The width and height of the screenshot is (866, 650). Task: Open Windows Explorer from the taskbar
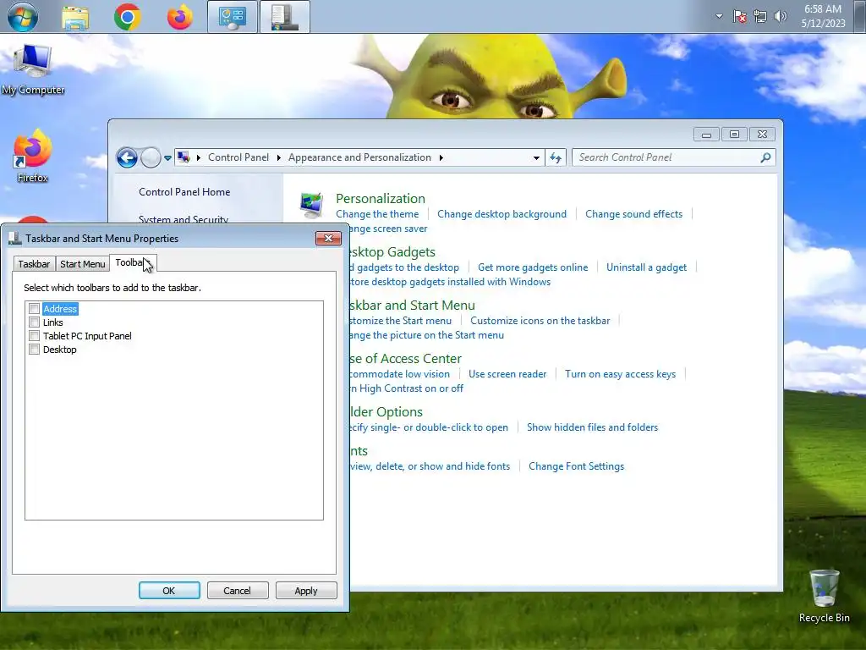point(75,18)
